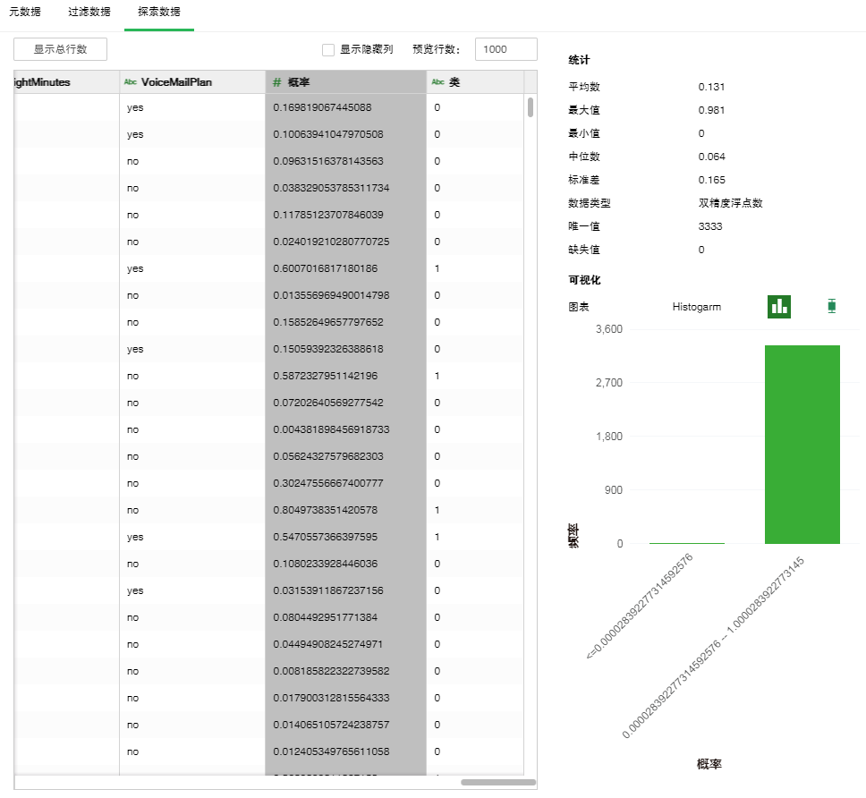Click the probability cell 0.6007016817180186
Viewport: 866px width, 798px height.
coord(326,268)
